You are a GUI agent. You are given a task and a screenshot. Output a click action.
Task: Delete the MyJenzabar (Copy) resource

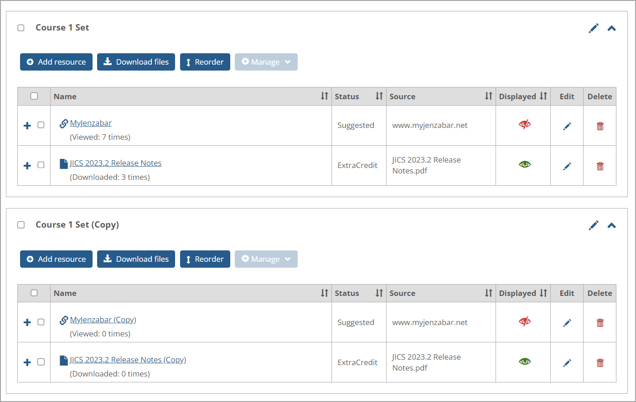pyautogui.click(x=600, y=323)
